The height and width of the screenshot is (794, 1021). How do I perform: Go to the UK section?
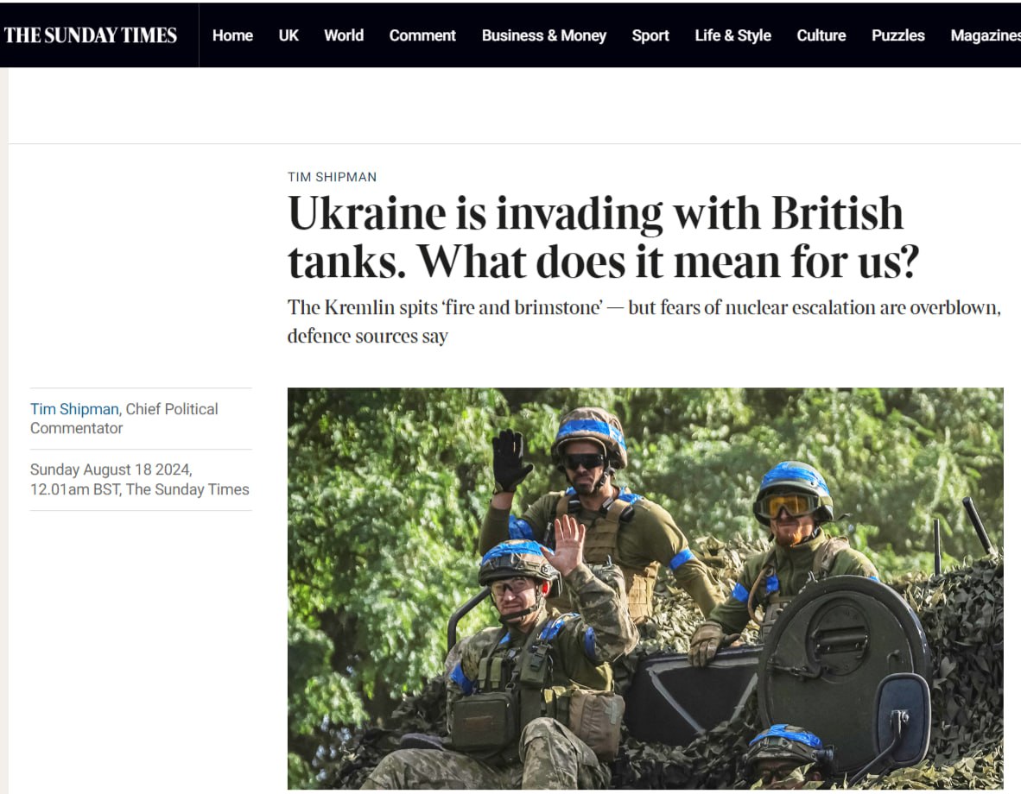coord(289,35)
